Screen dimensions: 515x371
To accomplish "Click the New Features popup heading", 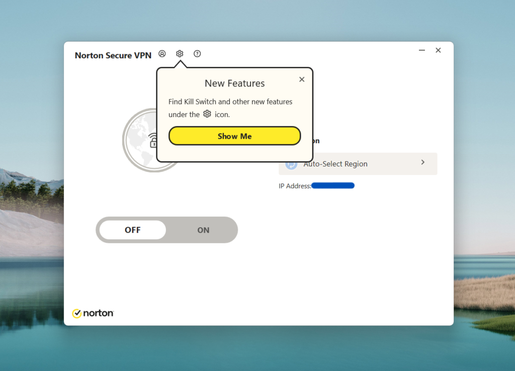I will coord(234,83).
